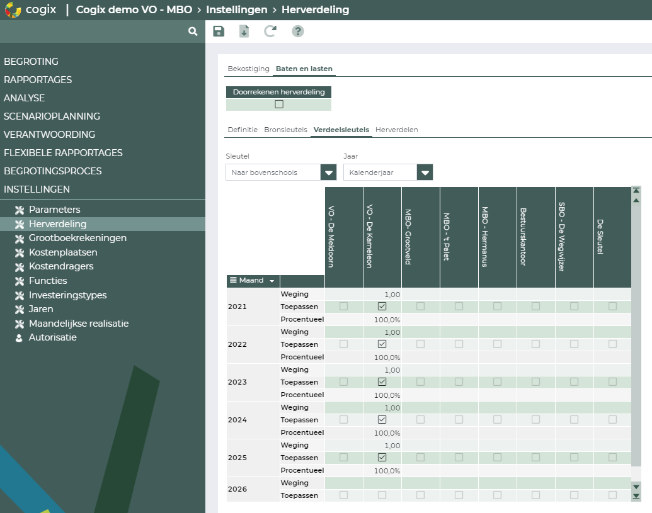Screen dimensions: 652x513
Task: Click the refresh arrow icon
Action: click(270, 31)
